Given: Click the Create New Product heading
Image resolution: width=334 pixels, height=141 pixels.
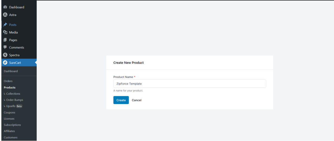Looking at the screenshot, I should [129, 63].
